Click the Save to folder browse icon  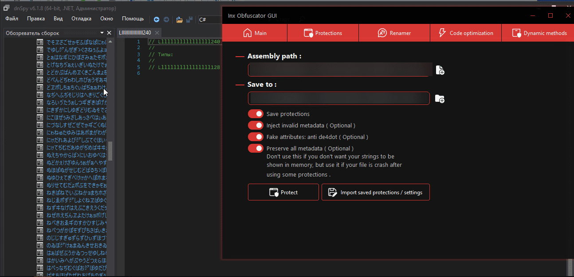[439, 99]
